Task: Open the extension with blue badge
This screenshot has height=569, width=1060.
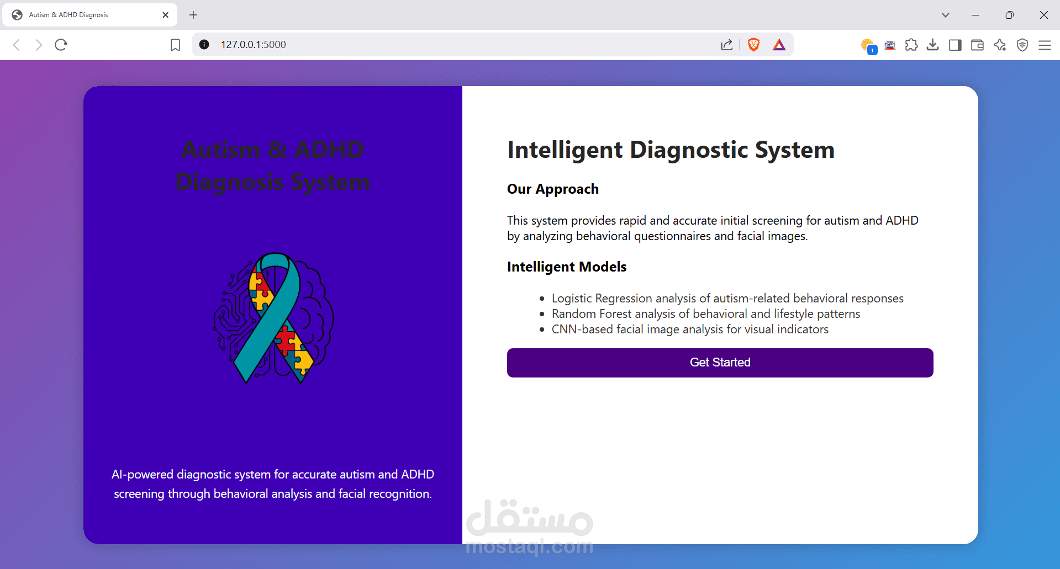Action: click(868, 46)
